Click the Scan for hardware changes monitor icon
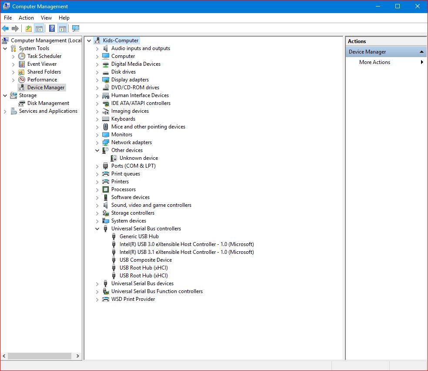The image size is (428, 371). (76, 28)
